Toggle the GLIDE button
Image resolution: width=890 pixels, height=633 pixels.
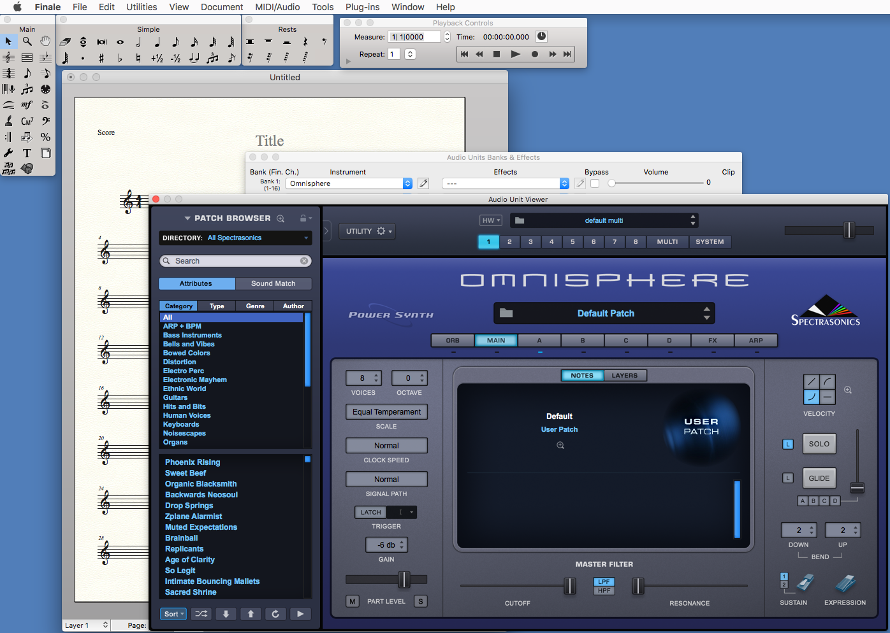pyautogui.click(x=819, y=478)
